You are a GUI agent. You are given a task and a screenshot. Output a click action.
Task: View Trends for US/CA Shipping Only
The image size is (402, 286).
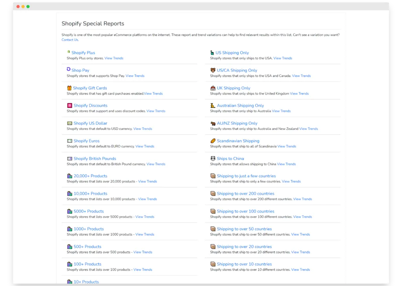click(301, 76)
